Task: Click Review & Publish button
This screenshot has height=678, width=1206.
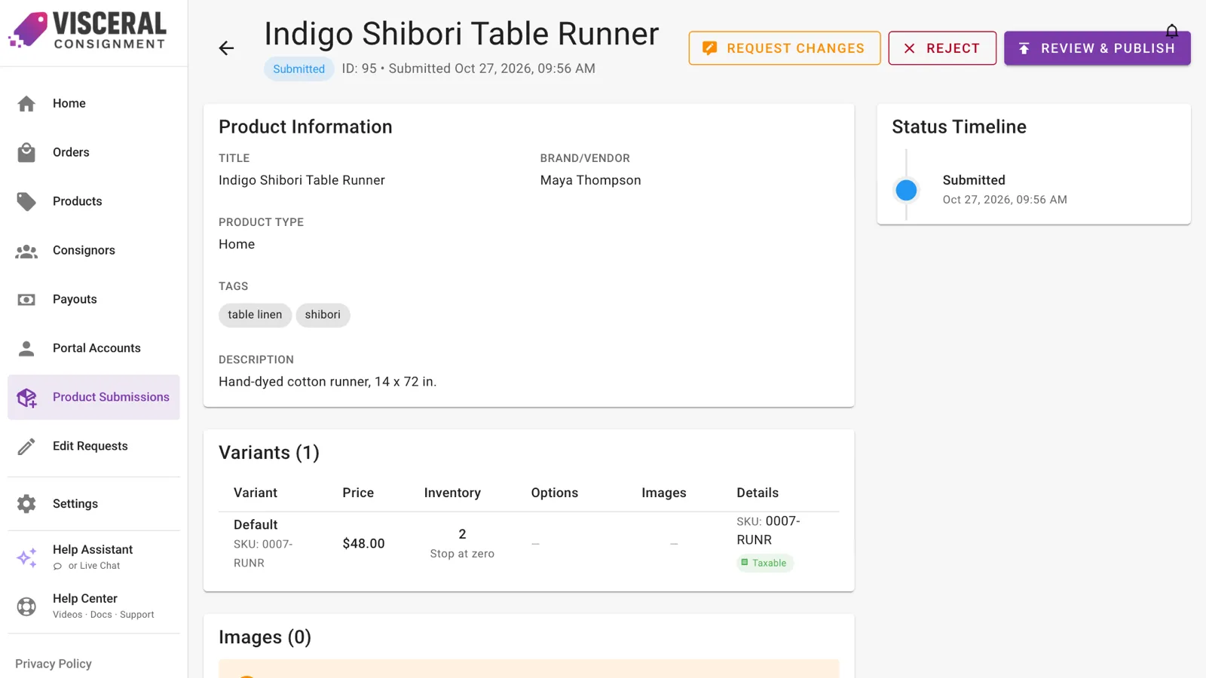Action: [1097, 48]
